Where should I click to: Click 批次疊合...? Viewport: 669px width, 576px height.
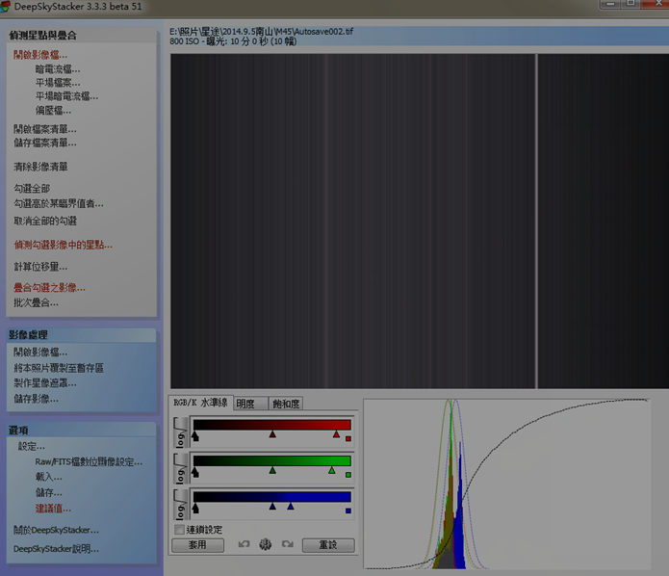coord(36,302)
